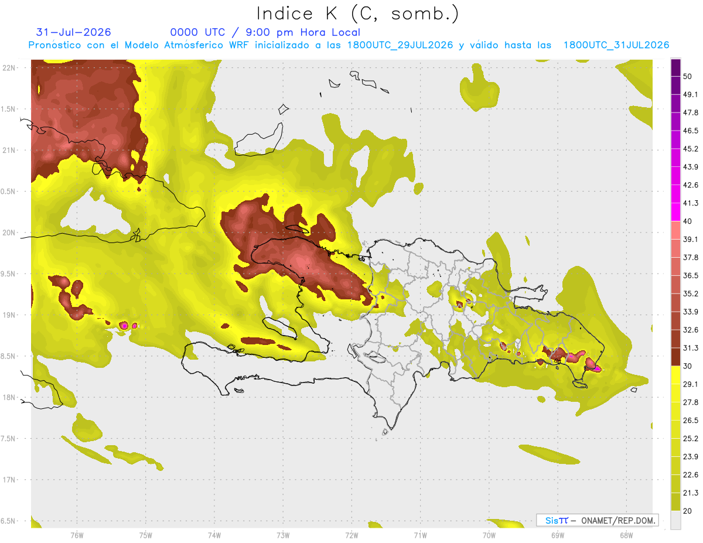The height and width of the screenshot is (543, 703).
Task: Click the "69W" longitude label
Action: point(558,535)
